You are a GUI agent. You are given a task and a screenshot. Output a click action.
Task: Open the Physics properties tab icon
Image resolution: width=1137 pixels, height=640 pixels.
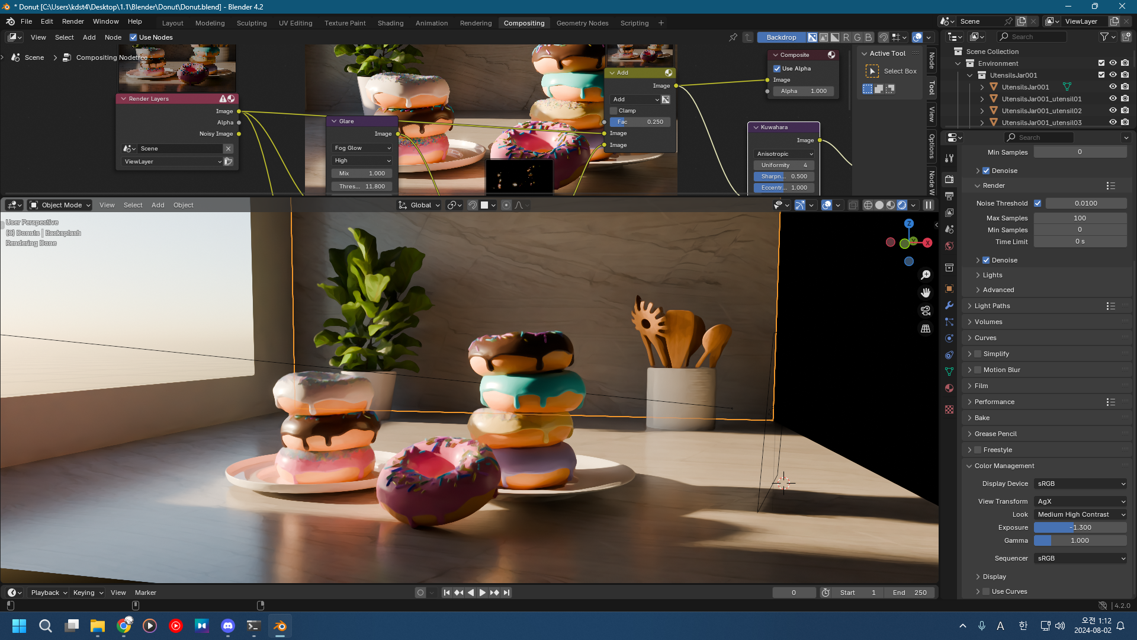coord(949,338)
